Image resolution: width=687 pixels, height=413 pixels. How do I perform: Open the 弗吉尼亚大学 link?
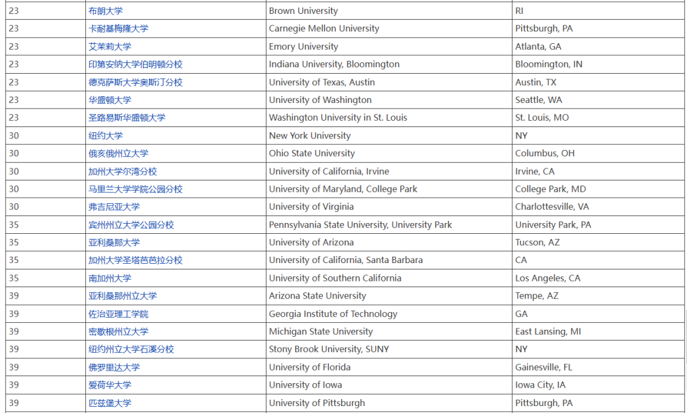pos(114,207)
